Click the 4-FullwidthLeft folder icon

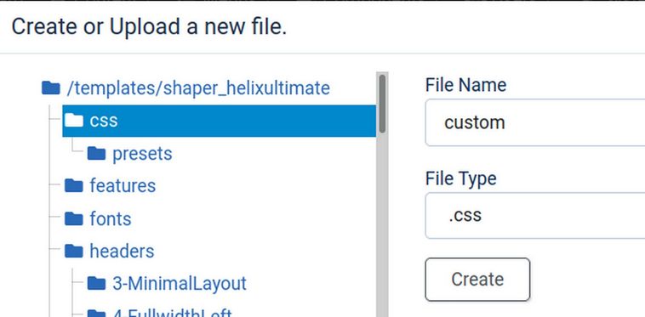point(97,314)
